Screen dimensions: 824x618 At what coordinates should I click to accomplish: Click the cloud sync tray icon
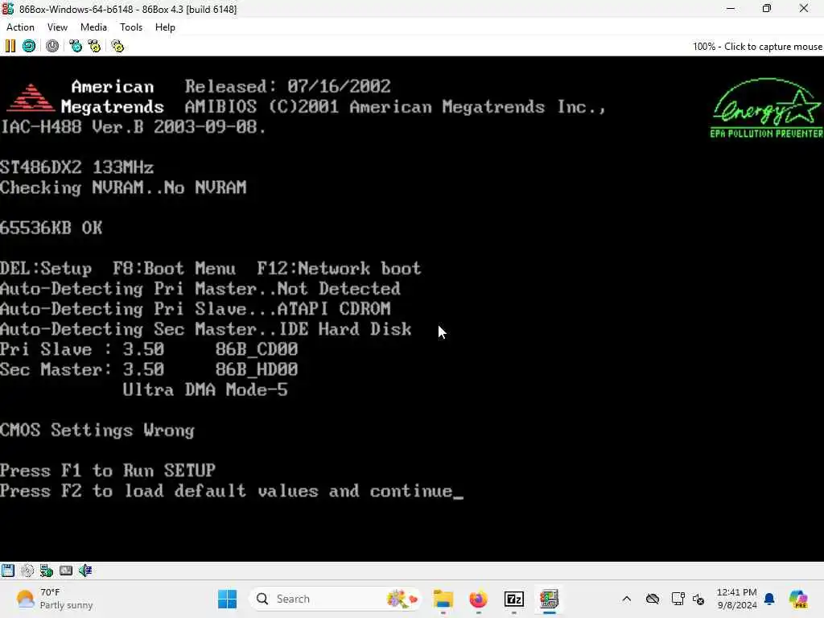tap(653, 599)
